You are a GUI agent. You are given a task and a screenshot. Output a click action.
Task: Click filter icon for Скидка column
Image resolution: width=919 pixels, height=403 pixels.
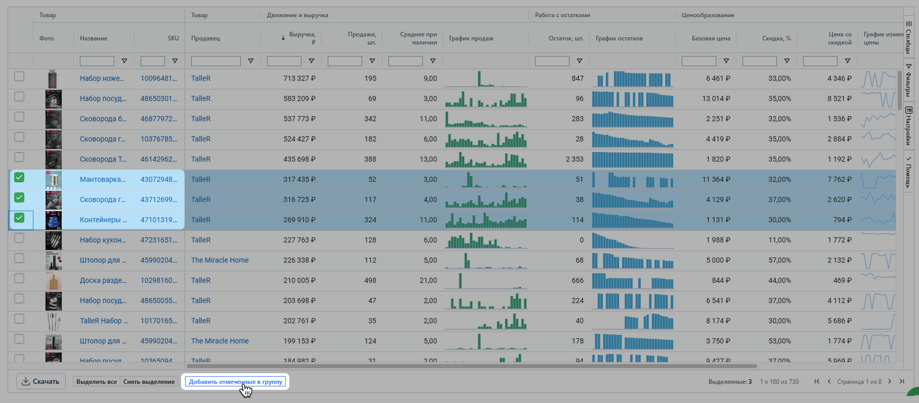click(787, 61)
